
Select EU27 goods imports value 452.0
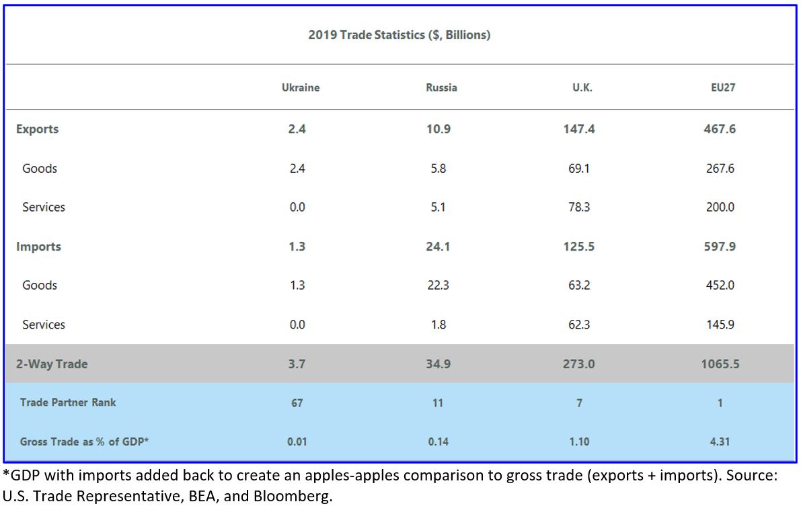coord(720,286)
